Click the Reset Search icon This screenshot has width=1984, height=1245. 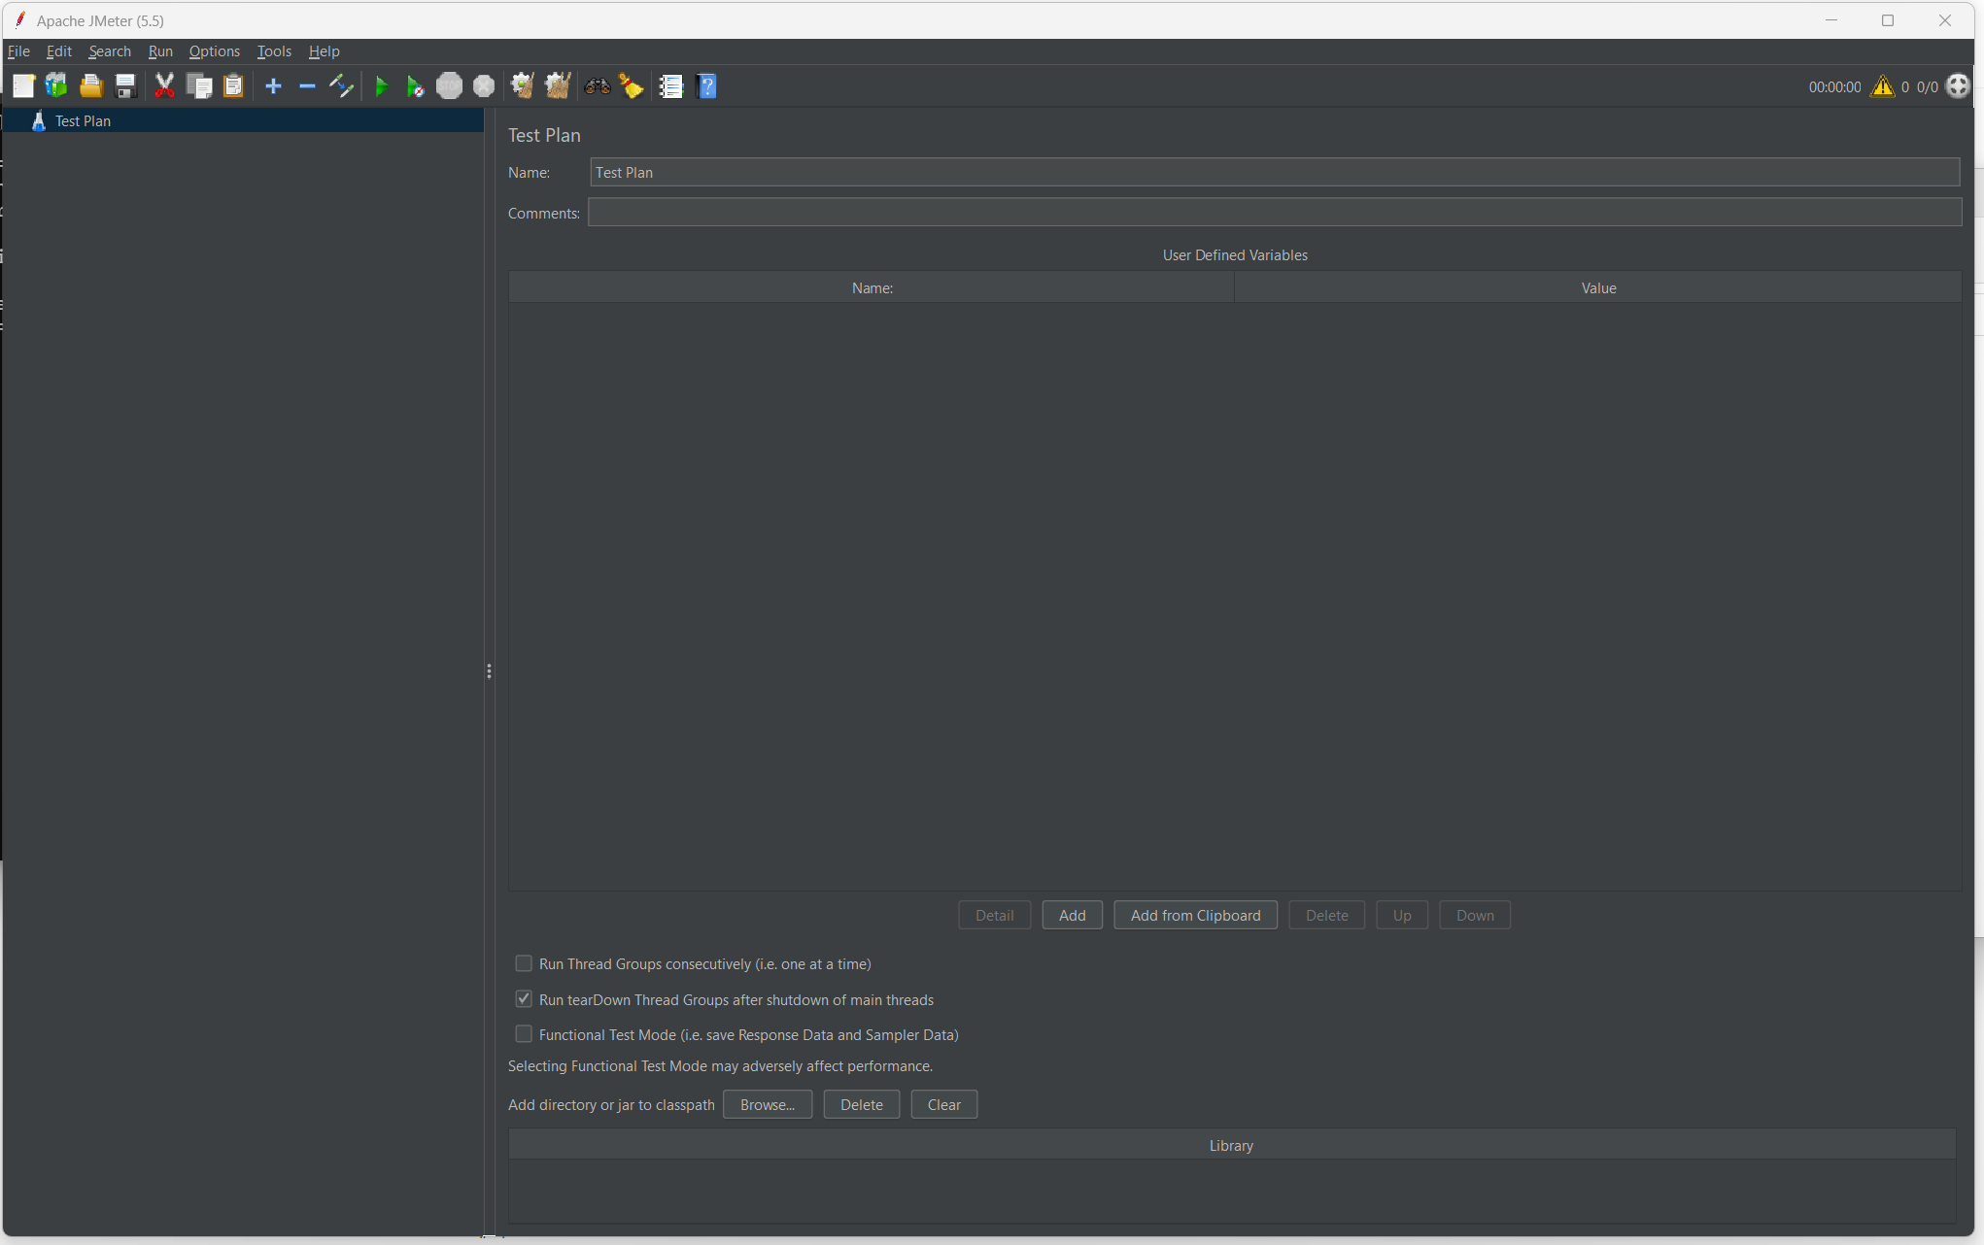click(632, 86)
